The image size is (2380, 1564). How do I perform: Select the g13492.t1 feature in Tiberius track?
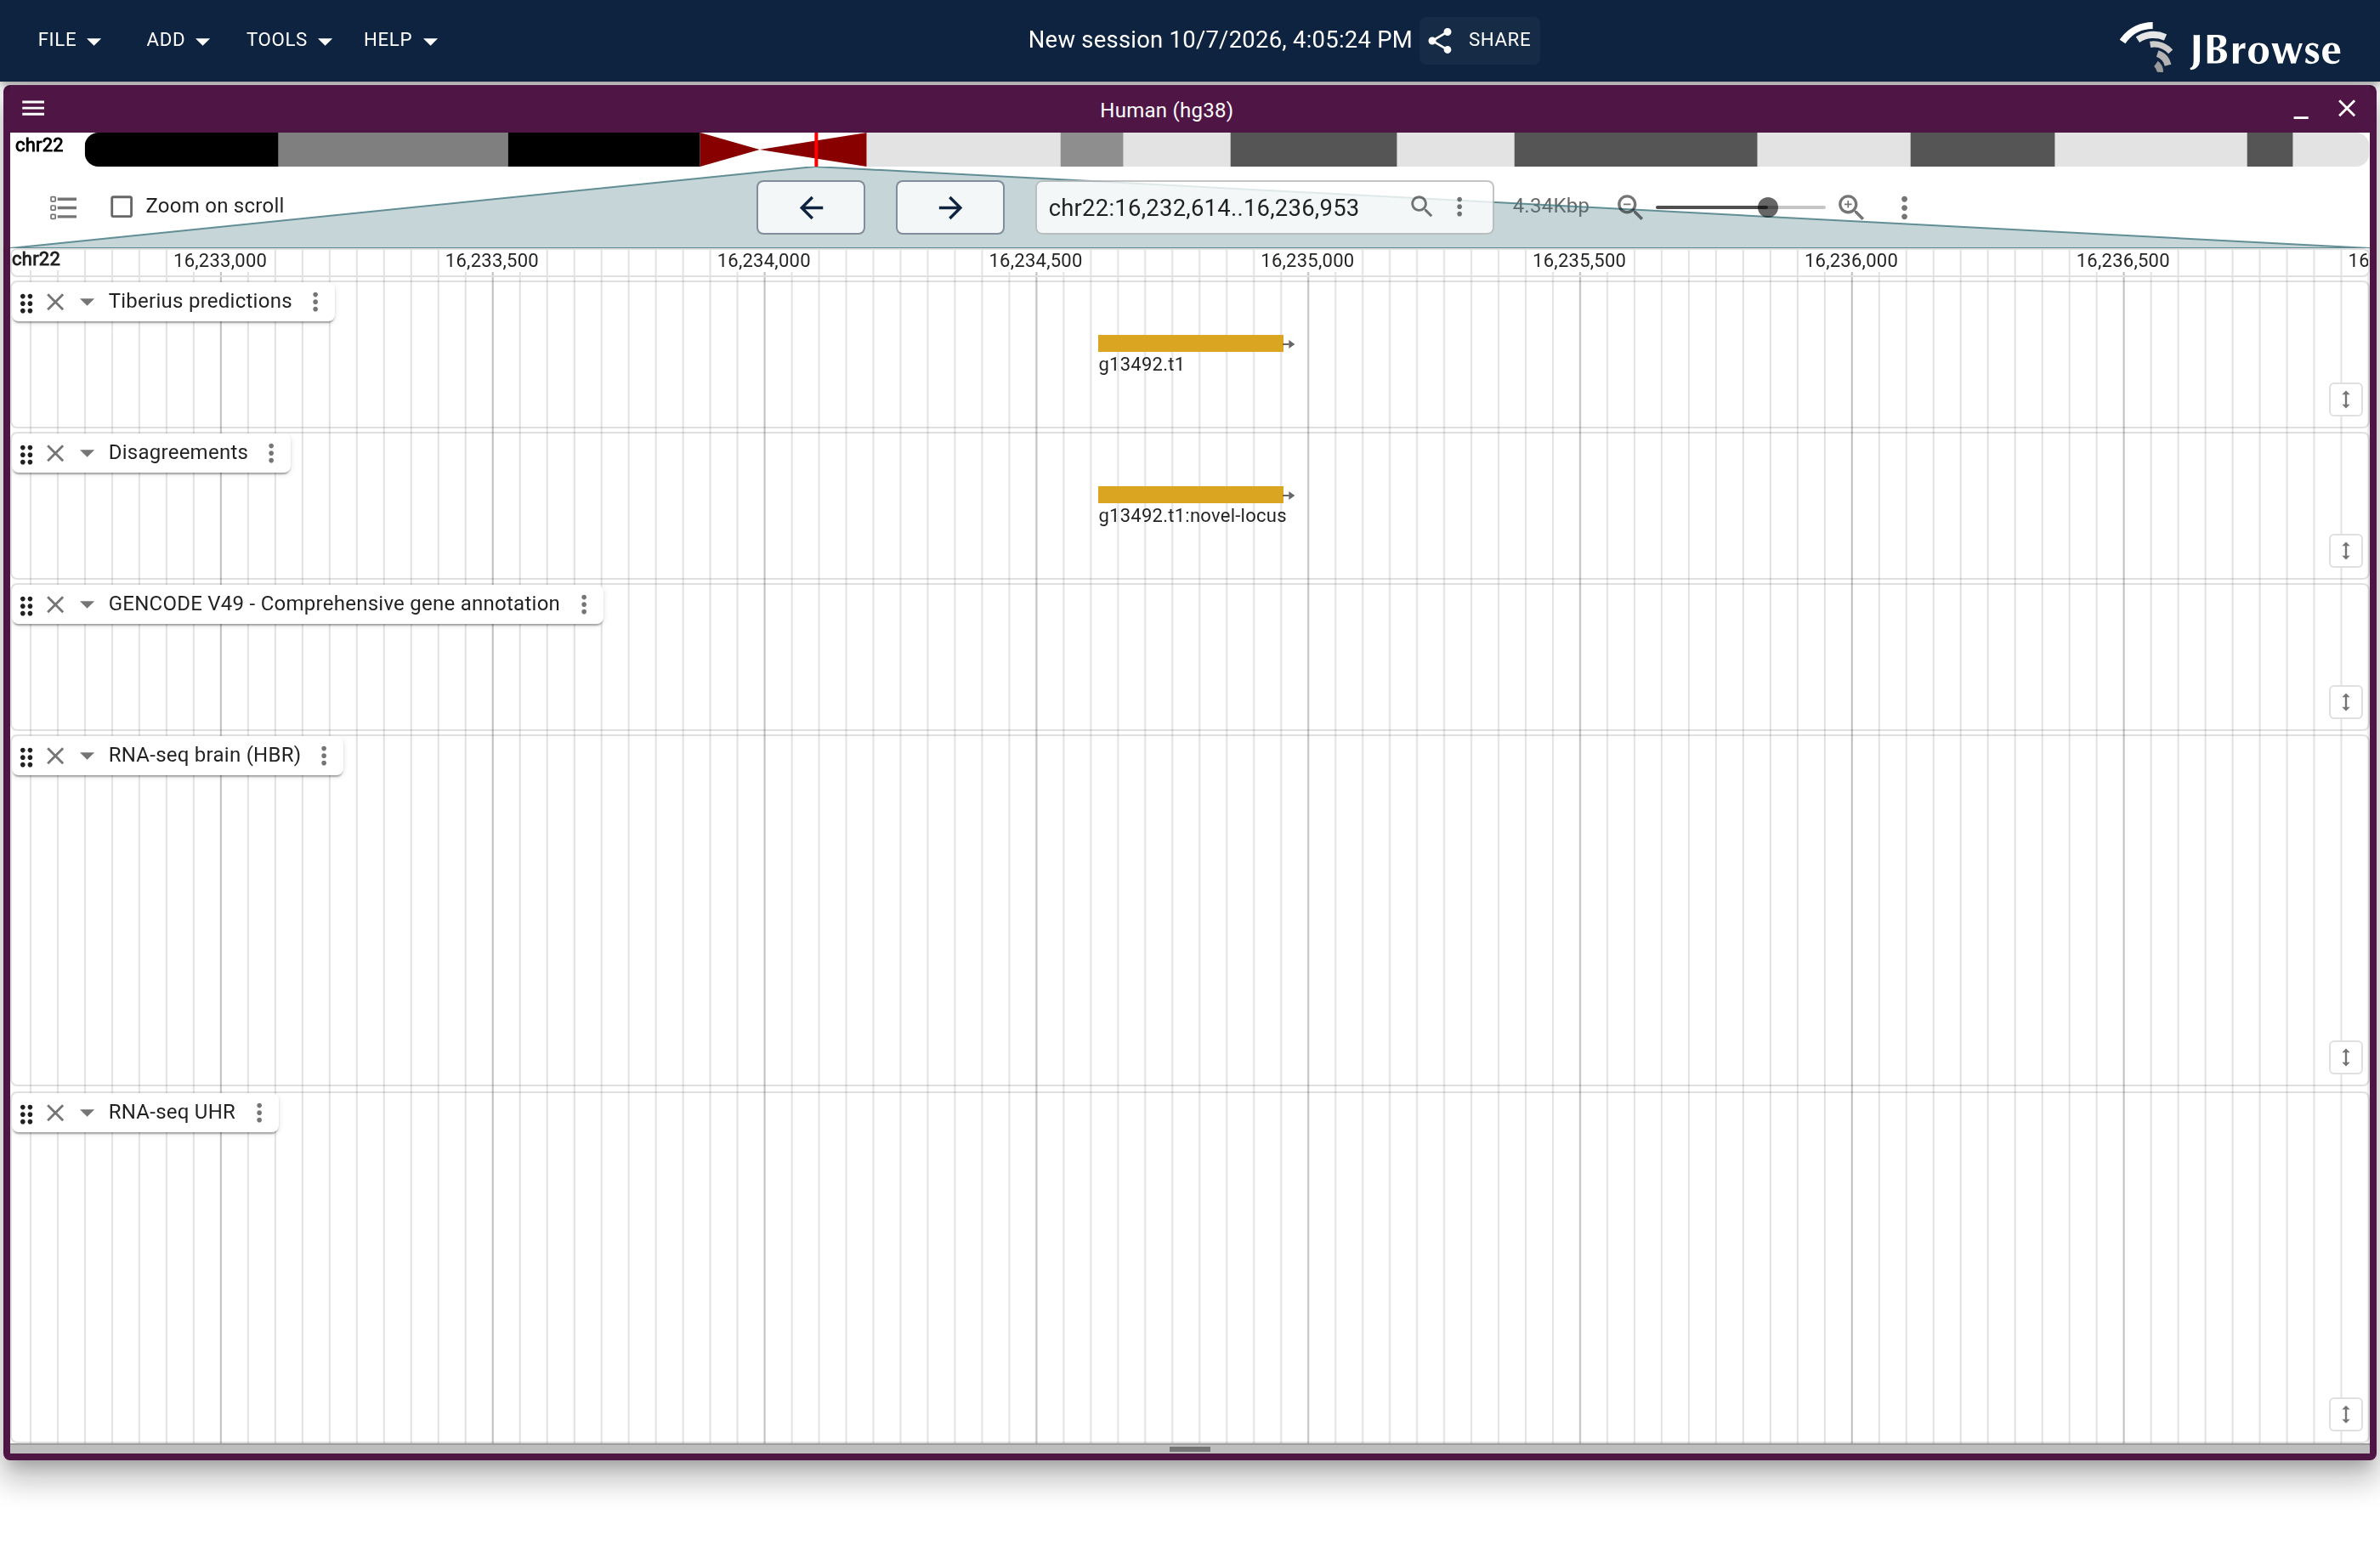click(x=1190, y=344)
